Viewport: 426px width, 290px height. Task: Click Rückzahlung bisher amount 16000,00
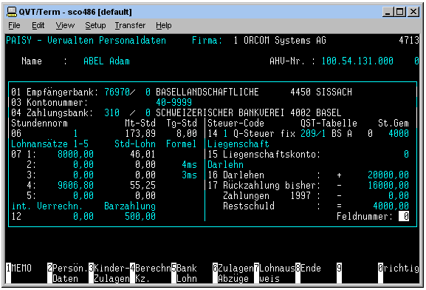pos(388,185)
